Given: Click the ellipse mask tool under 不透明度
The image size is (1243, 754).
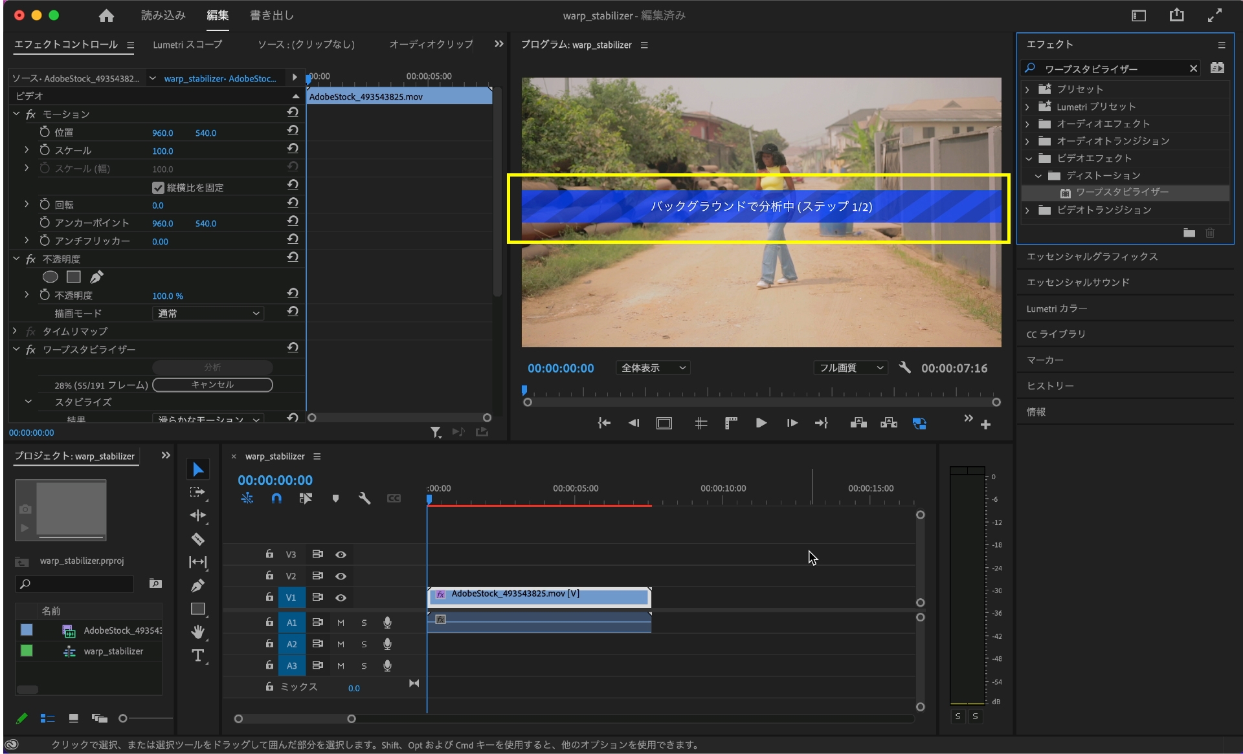Looking at the screenshot, I should (50, 277).
